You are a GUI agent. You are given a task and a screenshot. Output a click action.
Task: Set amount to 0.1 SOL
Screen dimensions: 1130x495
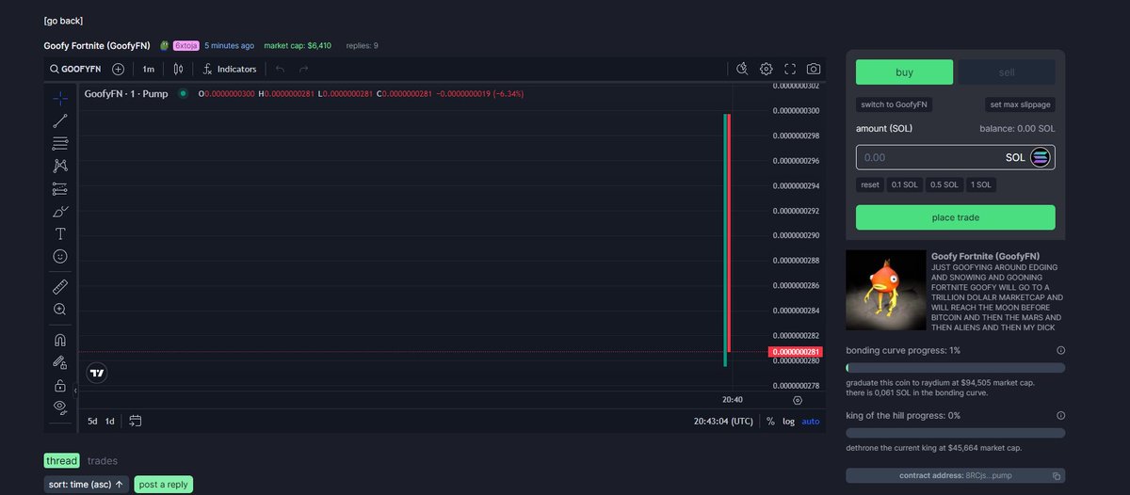point(905,184)
